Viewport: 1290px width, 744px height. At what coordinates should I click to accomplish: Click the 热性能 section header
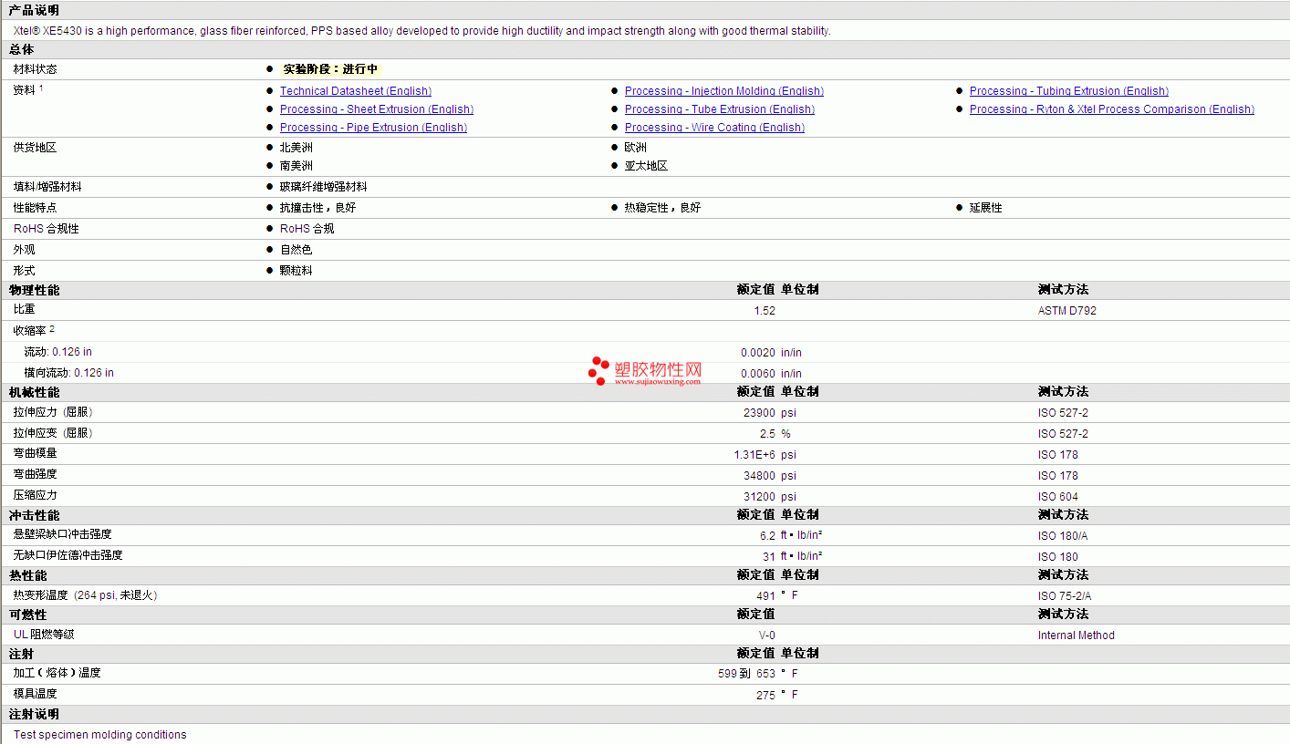pyautogui.click(x=27, y=576)
